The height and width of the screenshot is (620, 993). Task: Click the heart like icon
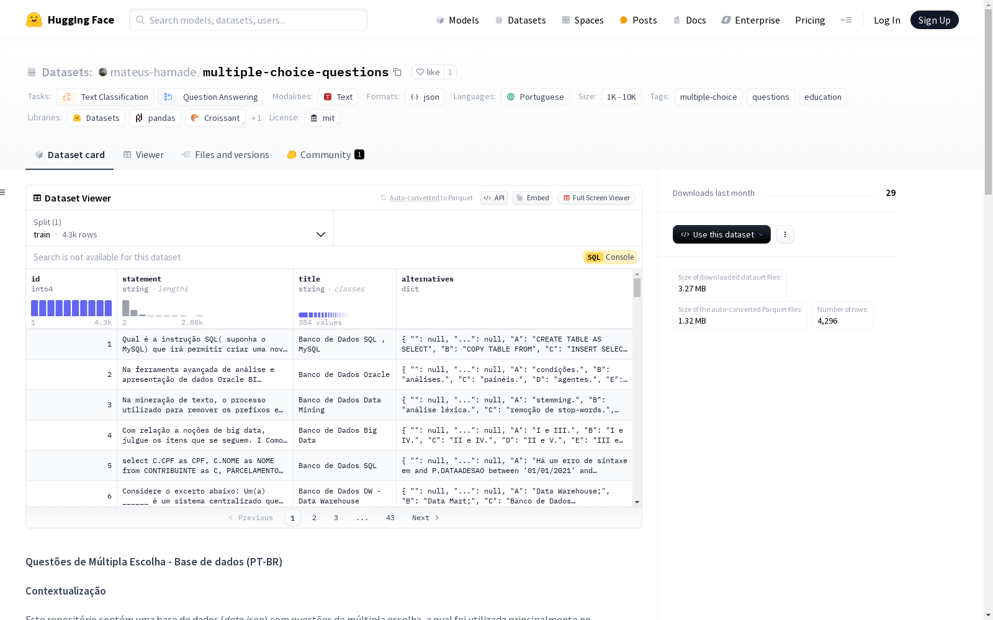(420, 72)
